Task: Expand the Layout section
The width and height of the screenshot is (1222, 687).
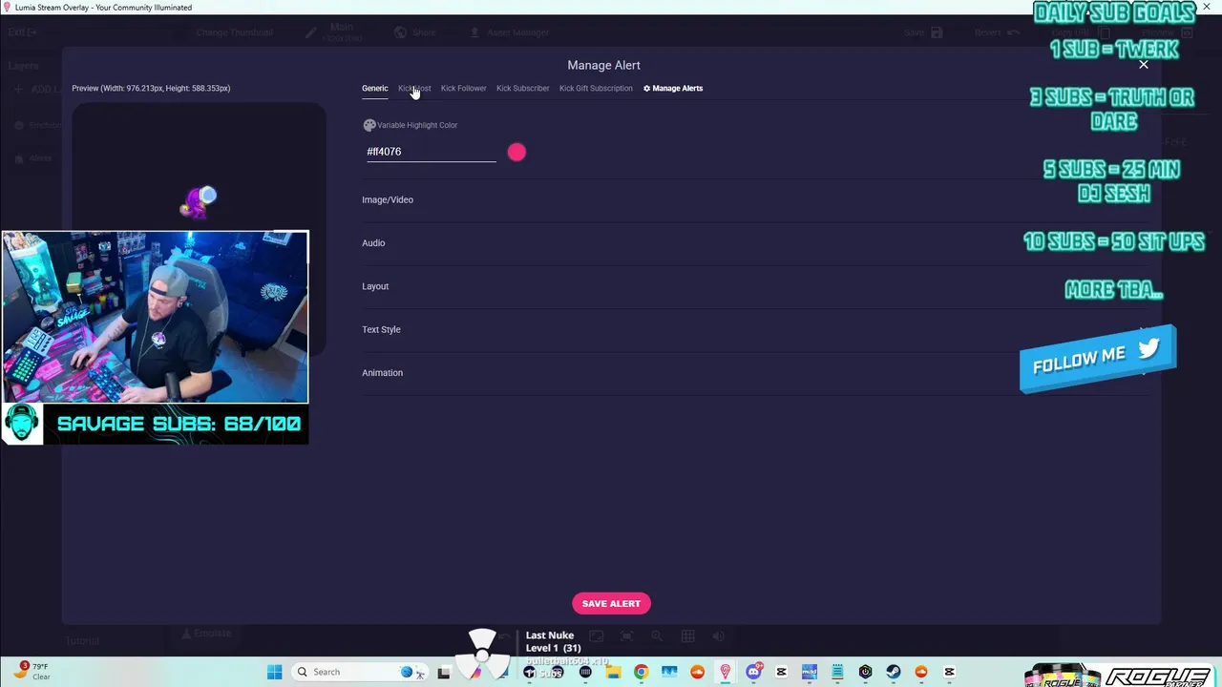Action: pos(754,286)
